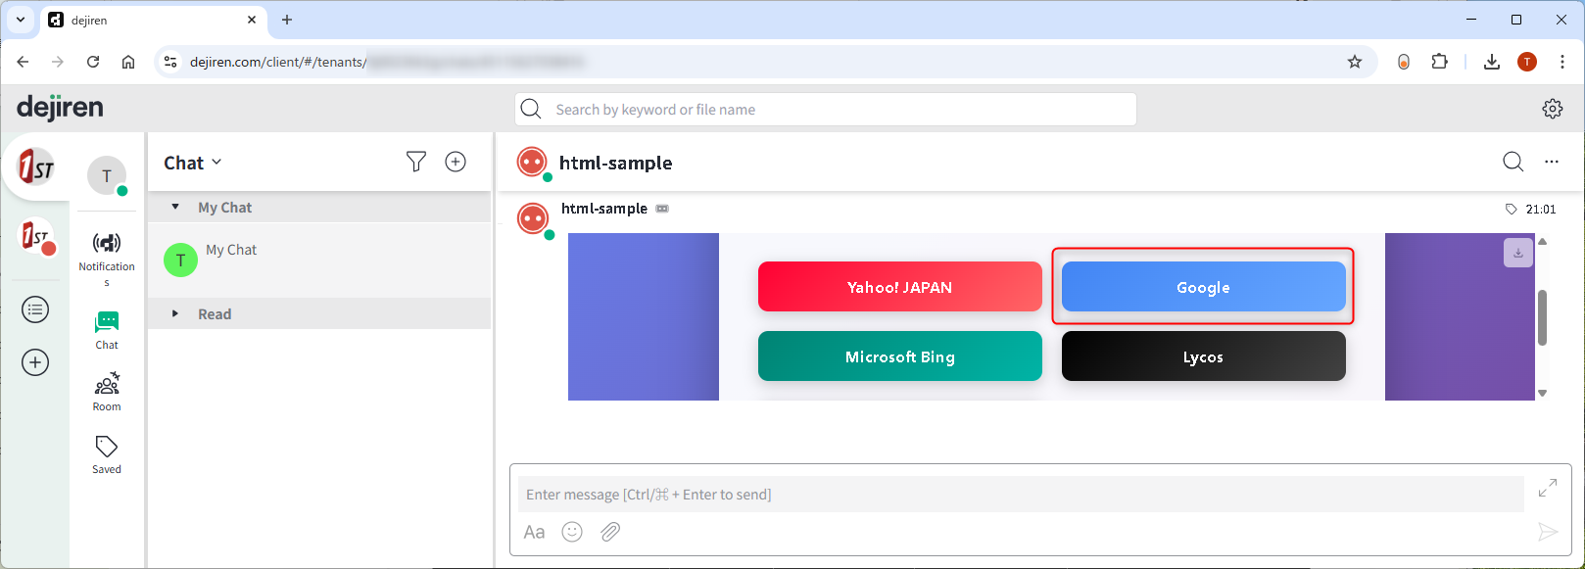Open the Chrome profile T avatar
Image resolution: width=1585 pixels, height=569 pixels.
[1527, 62]
